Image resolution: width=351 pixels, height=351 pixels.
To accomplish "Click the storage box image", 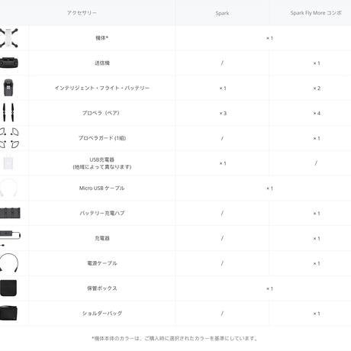I will click(8, 288).
